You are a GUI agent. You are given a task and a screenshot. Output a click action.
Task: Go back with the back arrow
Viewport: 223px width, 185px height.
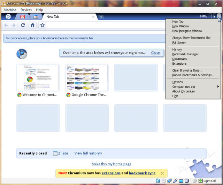pos(6,25)
